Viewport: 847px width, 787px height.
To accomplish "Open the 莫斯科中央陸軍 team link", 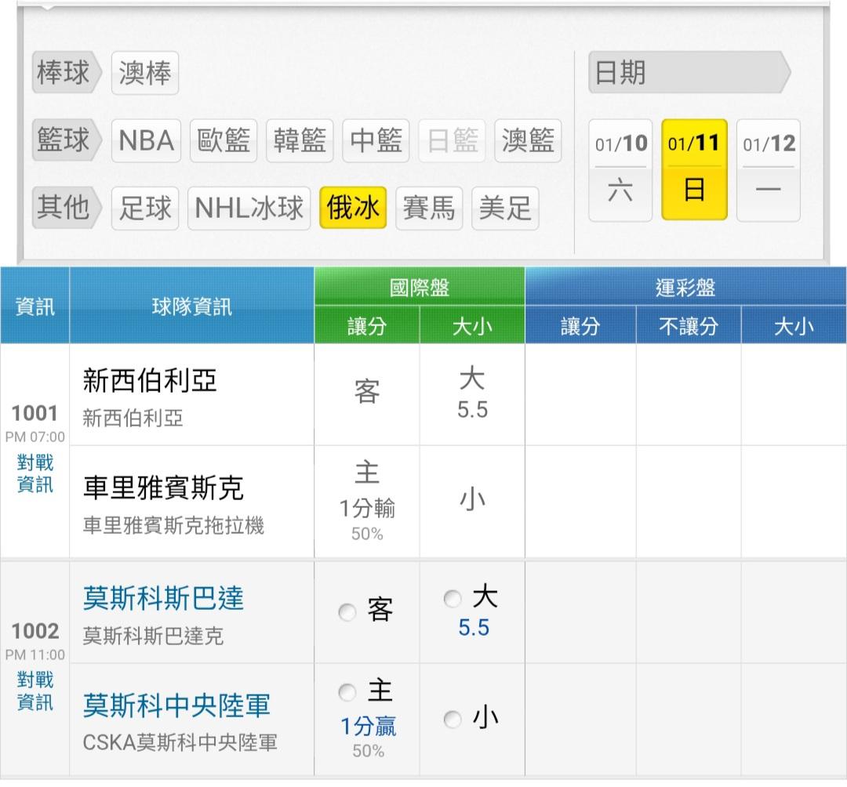I will coord(176,705).
